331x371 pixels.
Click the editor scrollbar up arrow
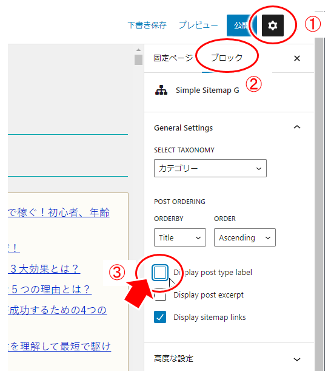[x=138, y=50]
